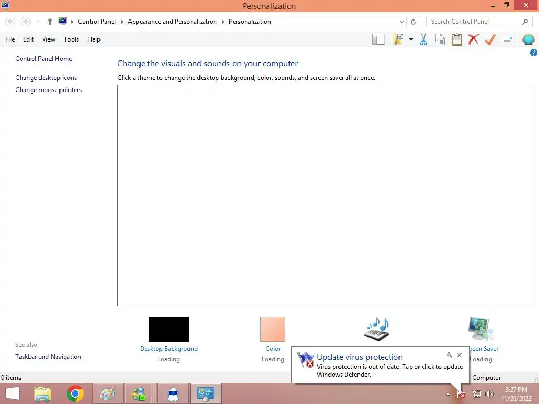539x404 pixels.
Task: Click the Personalization window taskbar button
Action: pos(206,393)
